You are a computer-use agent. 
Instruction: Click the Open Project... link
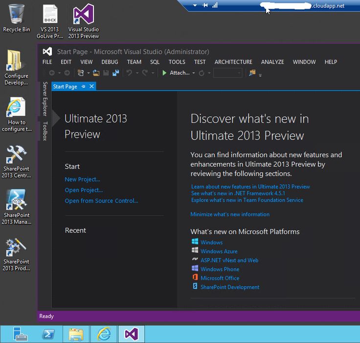pyautogui.click(x=84, y=190)
